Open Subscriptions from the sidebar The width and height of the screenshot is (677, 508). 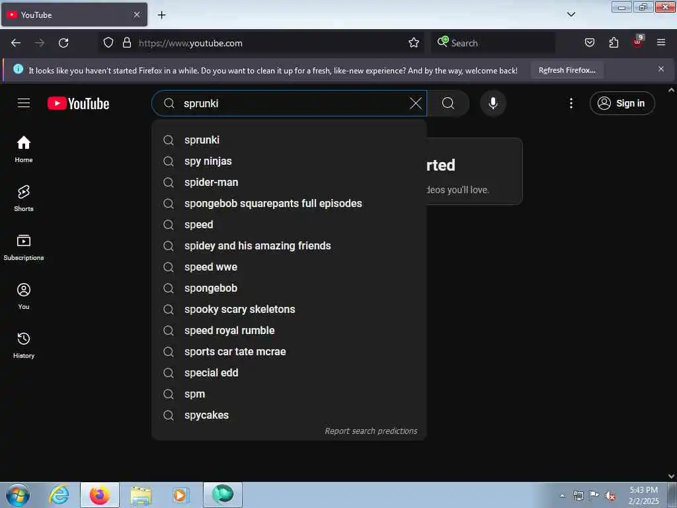[x=24, y=247]
